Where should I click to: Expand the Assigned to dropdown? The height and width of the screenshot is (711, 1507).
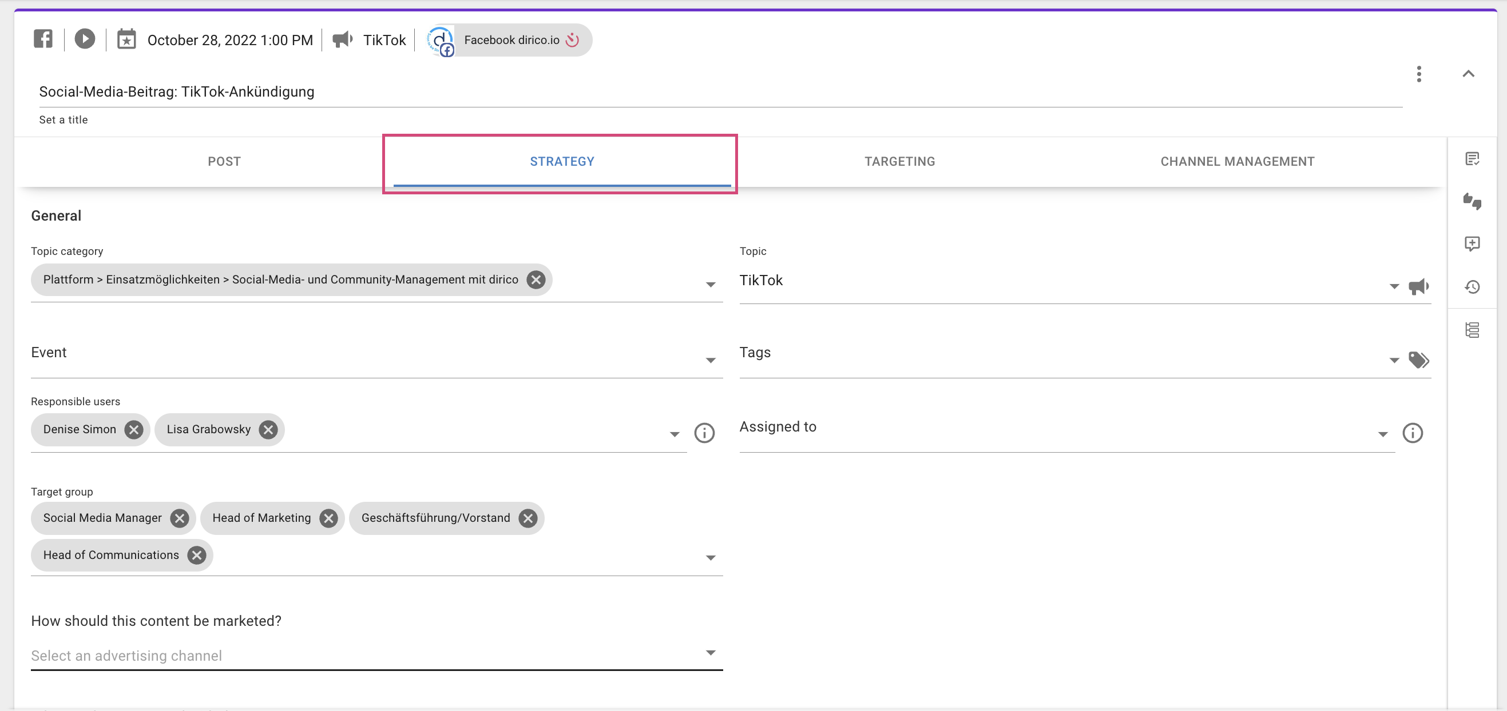coord(1383,433)
